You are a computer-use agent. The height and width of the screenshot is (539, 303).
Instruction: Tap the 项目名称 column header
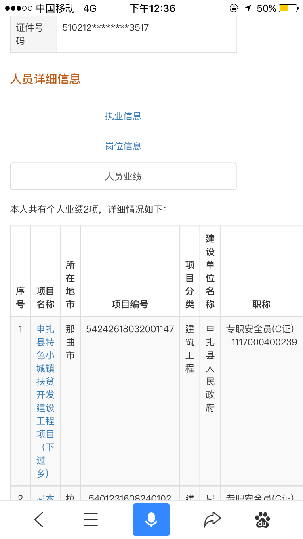point(45,298)
